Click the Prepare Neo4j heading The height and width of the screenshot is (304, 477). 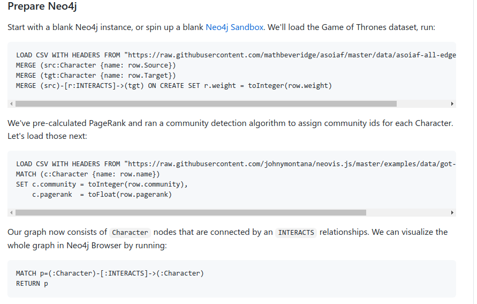tap(42, 6)
